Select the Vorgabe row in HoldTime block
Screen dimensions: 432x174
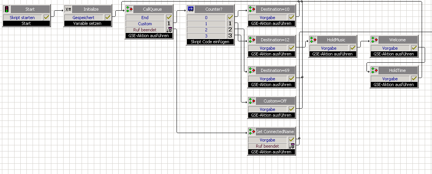(x=389, y=79)
